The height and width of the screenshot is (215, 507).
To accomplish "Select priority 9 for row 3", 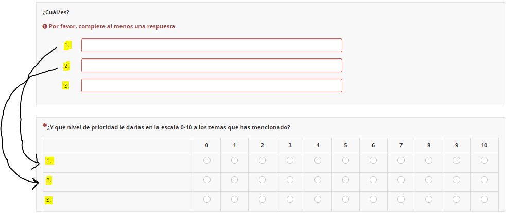I will coord(457,199).
